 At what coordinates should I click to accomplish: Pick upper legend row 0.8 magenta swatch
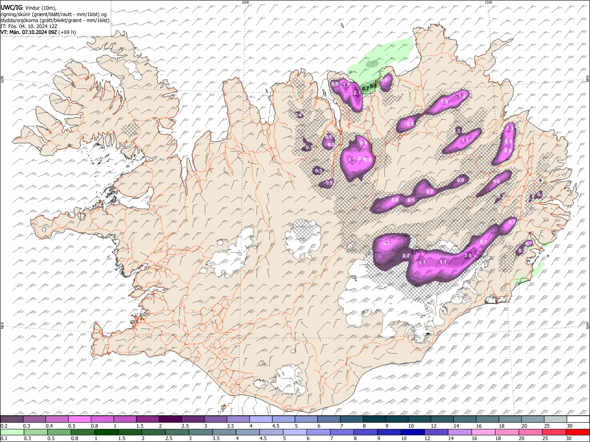click(102, 419)
